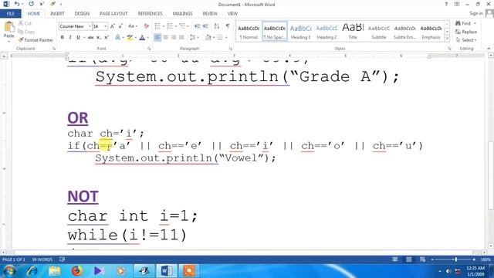Open font color dropdown arrow
494x278 pixels.
click(x=148, y=38)
